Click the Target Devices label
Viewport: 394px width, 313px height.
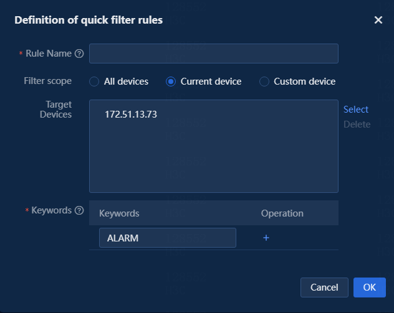coord(55,110)
